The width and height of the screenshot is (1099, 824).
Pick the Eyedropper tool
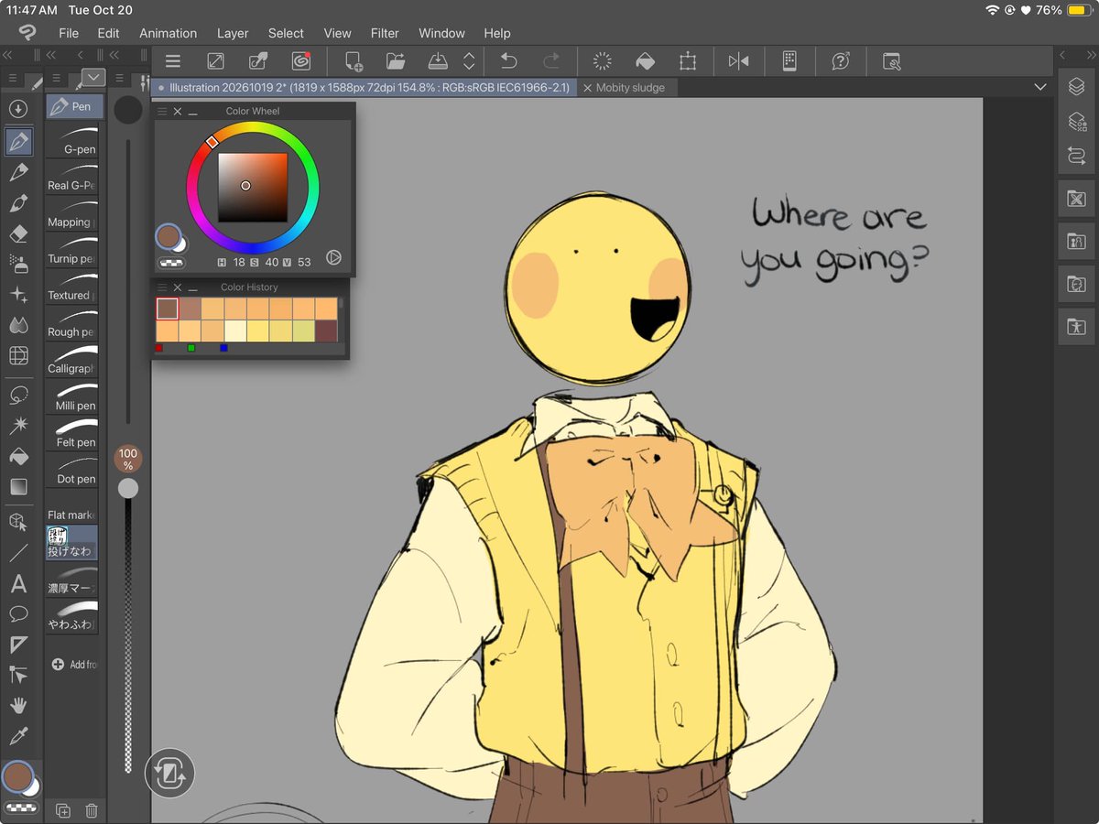coord(18,735)
